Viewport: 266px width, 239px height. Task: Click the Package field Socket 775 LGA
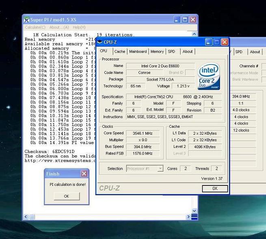click(160, 79)
